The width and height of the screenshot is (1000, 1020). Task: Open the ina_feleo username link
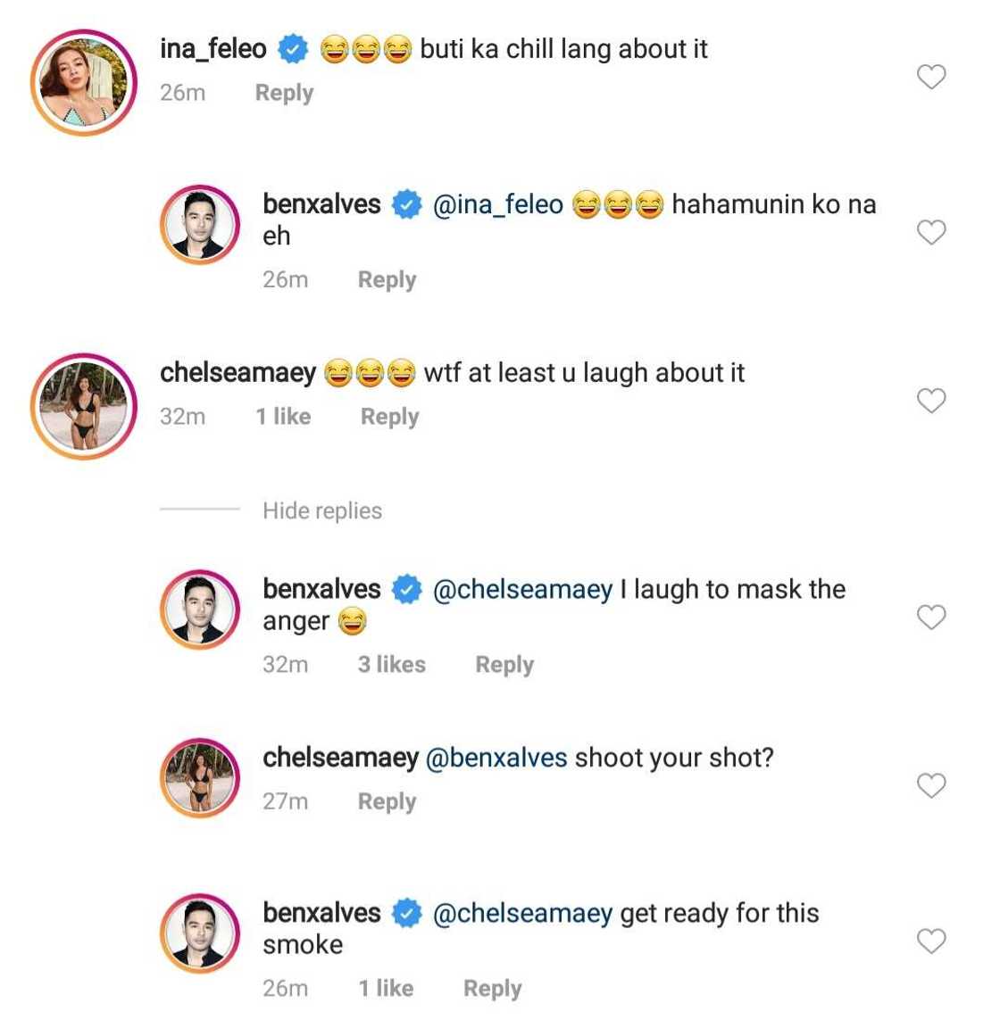tap(212, 48)
